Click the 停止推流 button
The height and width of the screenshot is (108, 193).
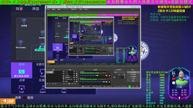pyautogui.click(x=133, y=72)
